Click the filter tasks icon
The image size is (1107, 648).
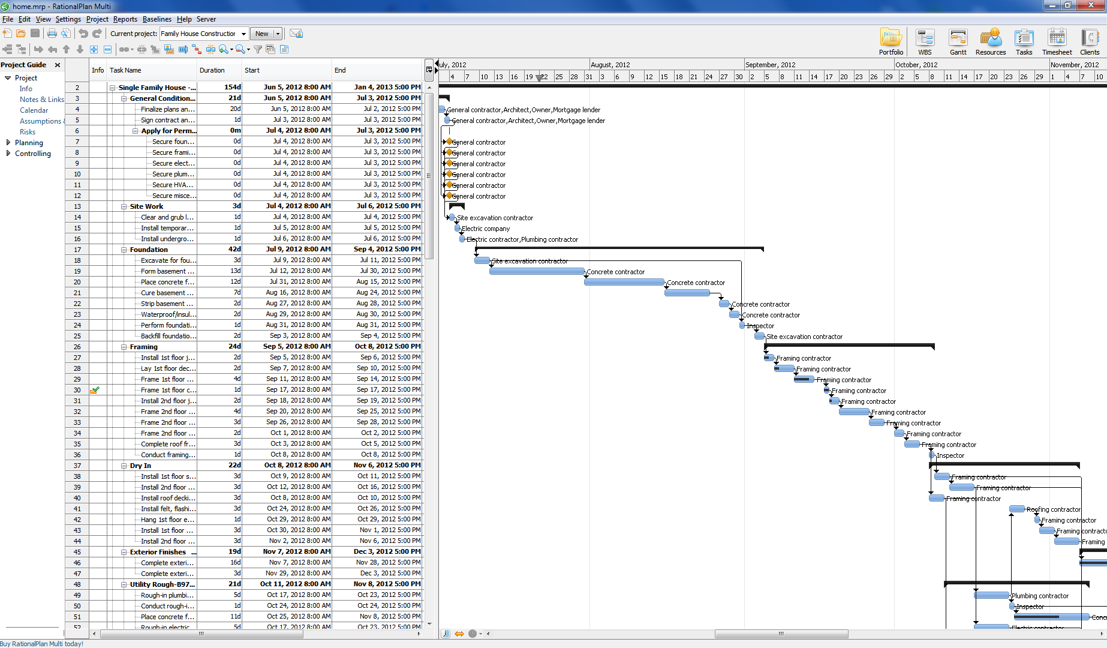click(257, 50)
